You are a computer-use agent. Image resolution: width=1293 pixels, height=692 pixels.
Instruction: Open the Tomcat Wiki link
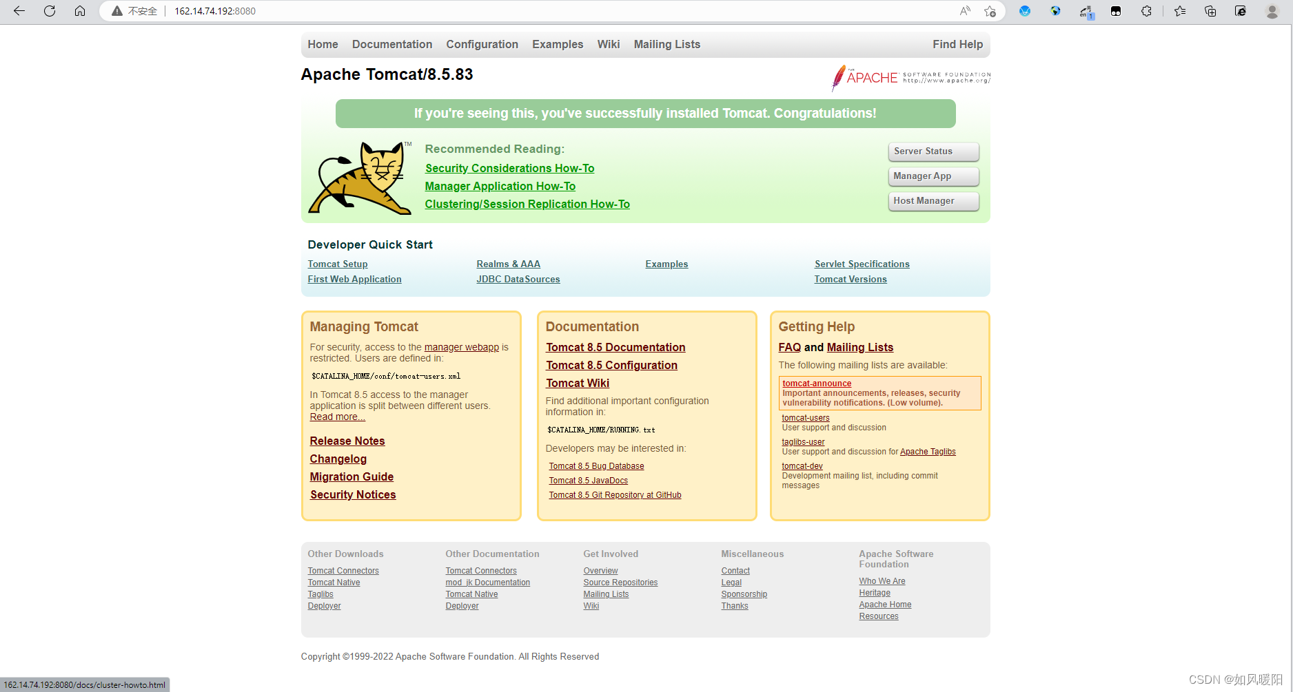point(578,383)
